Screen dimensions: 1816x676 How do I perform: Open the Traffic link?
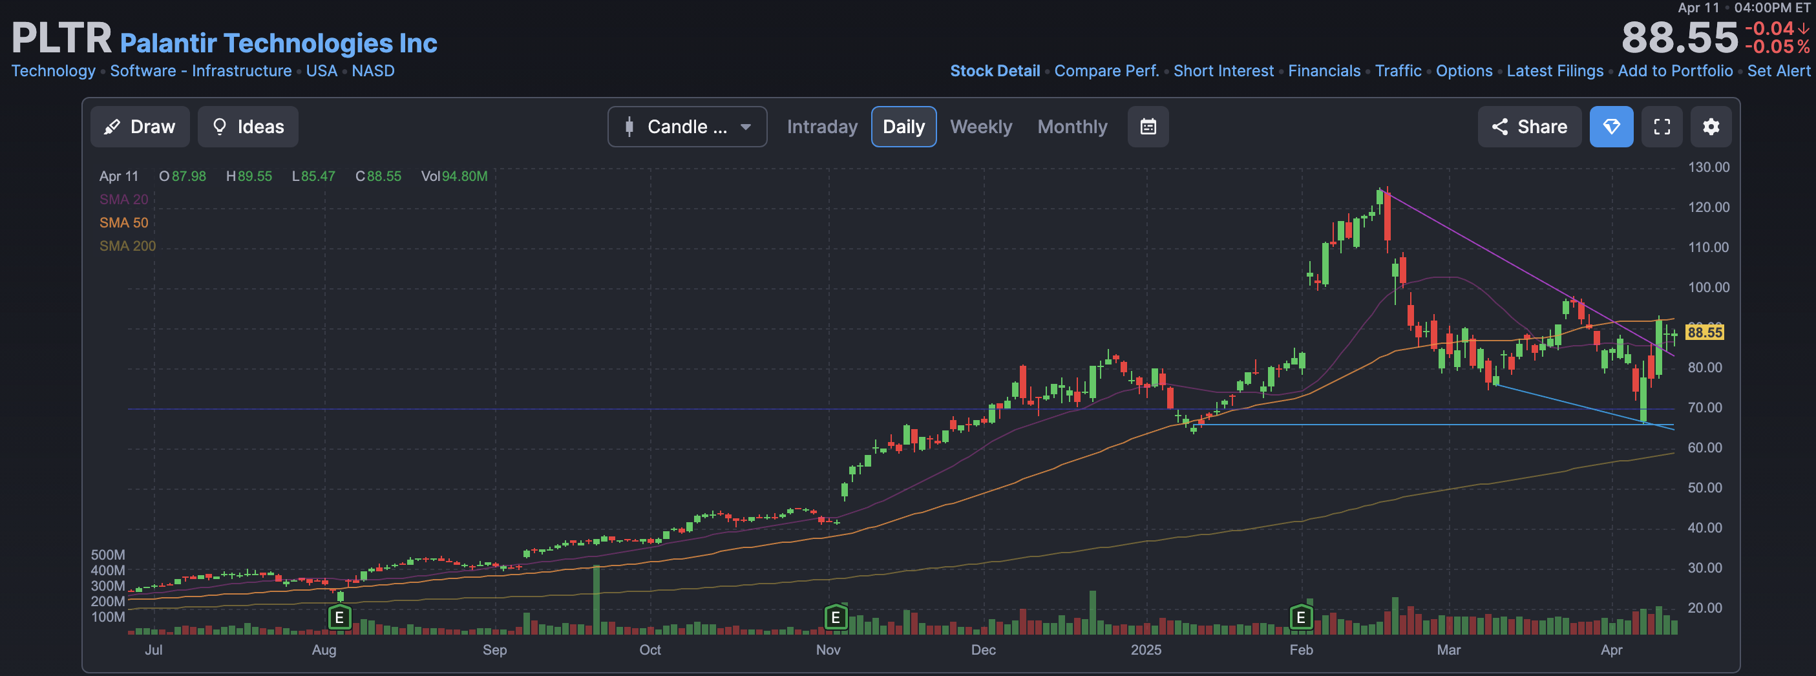(x=1398, y=70)
